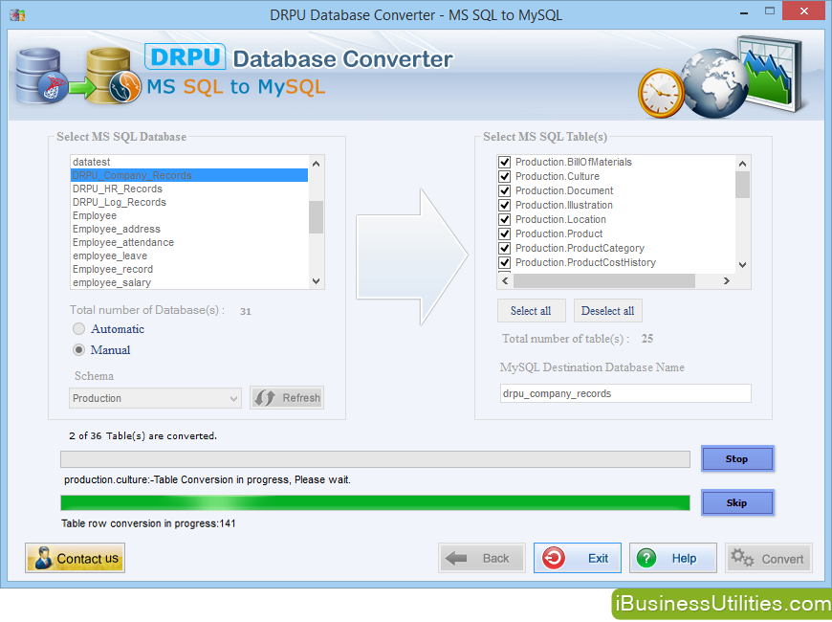
Task: Click the person icon on Contact us
Action: coord(43,558)
